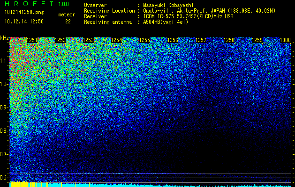
Task: Click the kHz axis unit label
Action: coord(4,38)
